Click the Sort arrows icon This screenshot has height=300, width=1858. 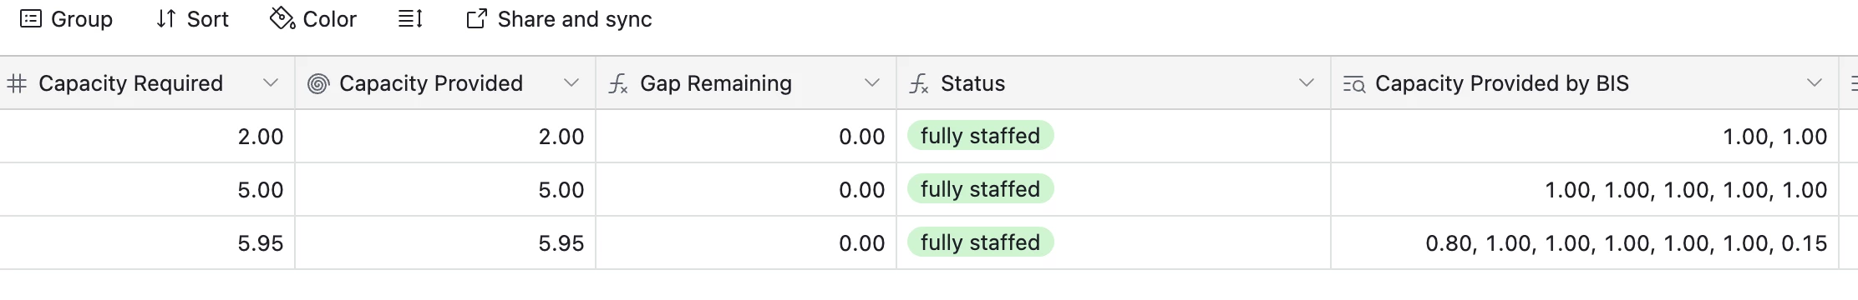click(x=165, y=19)
